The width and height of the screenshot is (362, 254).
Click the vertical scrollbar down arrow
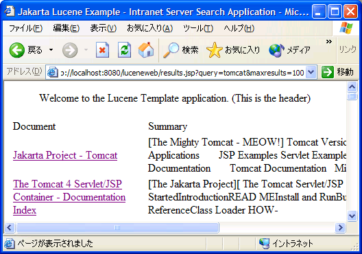click(x=352, y=216)
